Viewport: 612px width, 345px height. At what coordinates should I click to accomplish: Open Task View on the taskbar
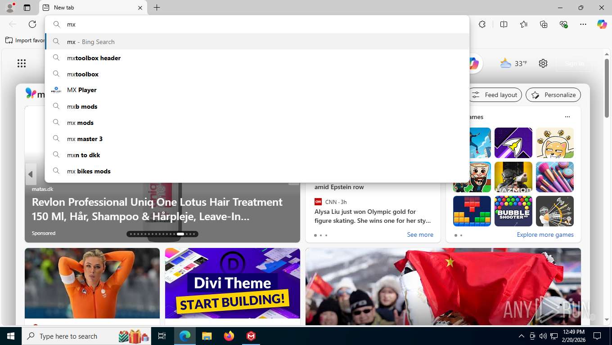(162, 336)
